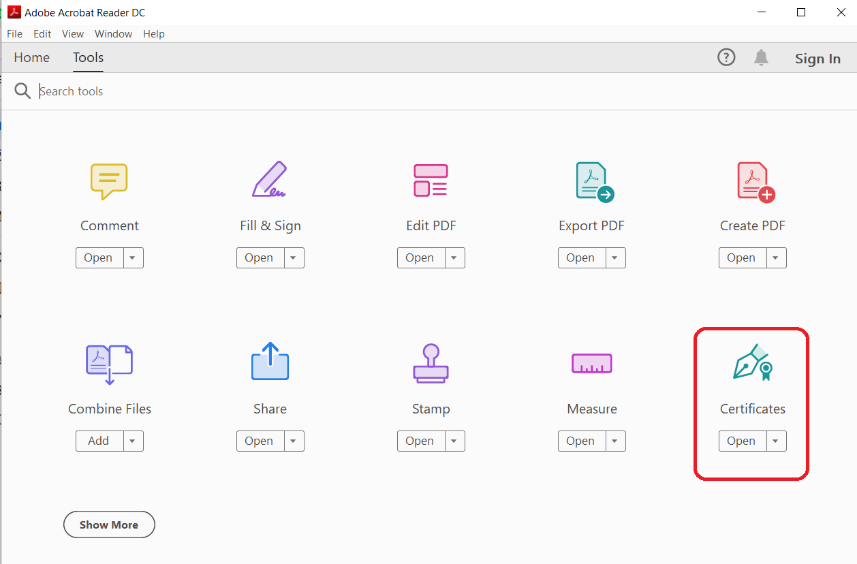The width and height of the screenshot is (857, 564).
Task: Click the Create PDF label
Action: pyautogui.click(x=753, y=225)
